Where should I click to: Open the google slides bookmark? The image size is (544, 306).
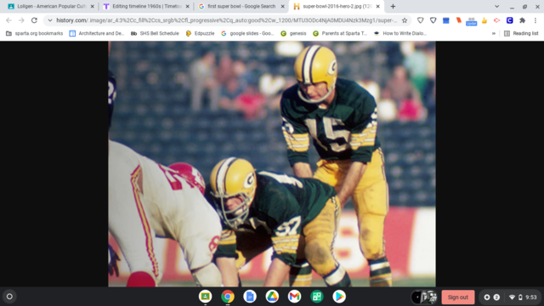[247, 33]
